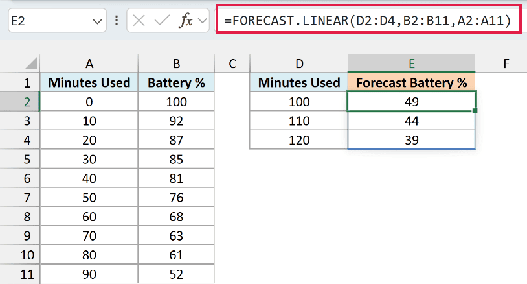Select cell A2 containing 0
Viewport: 527px width, 284px height.
coord(89,102)
